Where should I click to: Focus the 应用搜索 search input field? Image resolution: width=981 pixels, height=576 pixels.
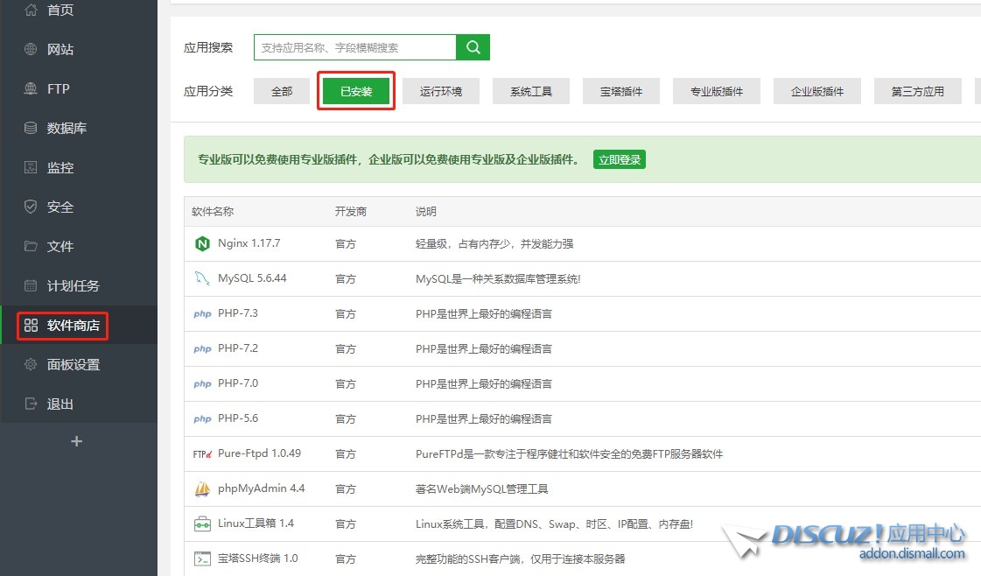tap(354, 47)
